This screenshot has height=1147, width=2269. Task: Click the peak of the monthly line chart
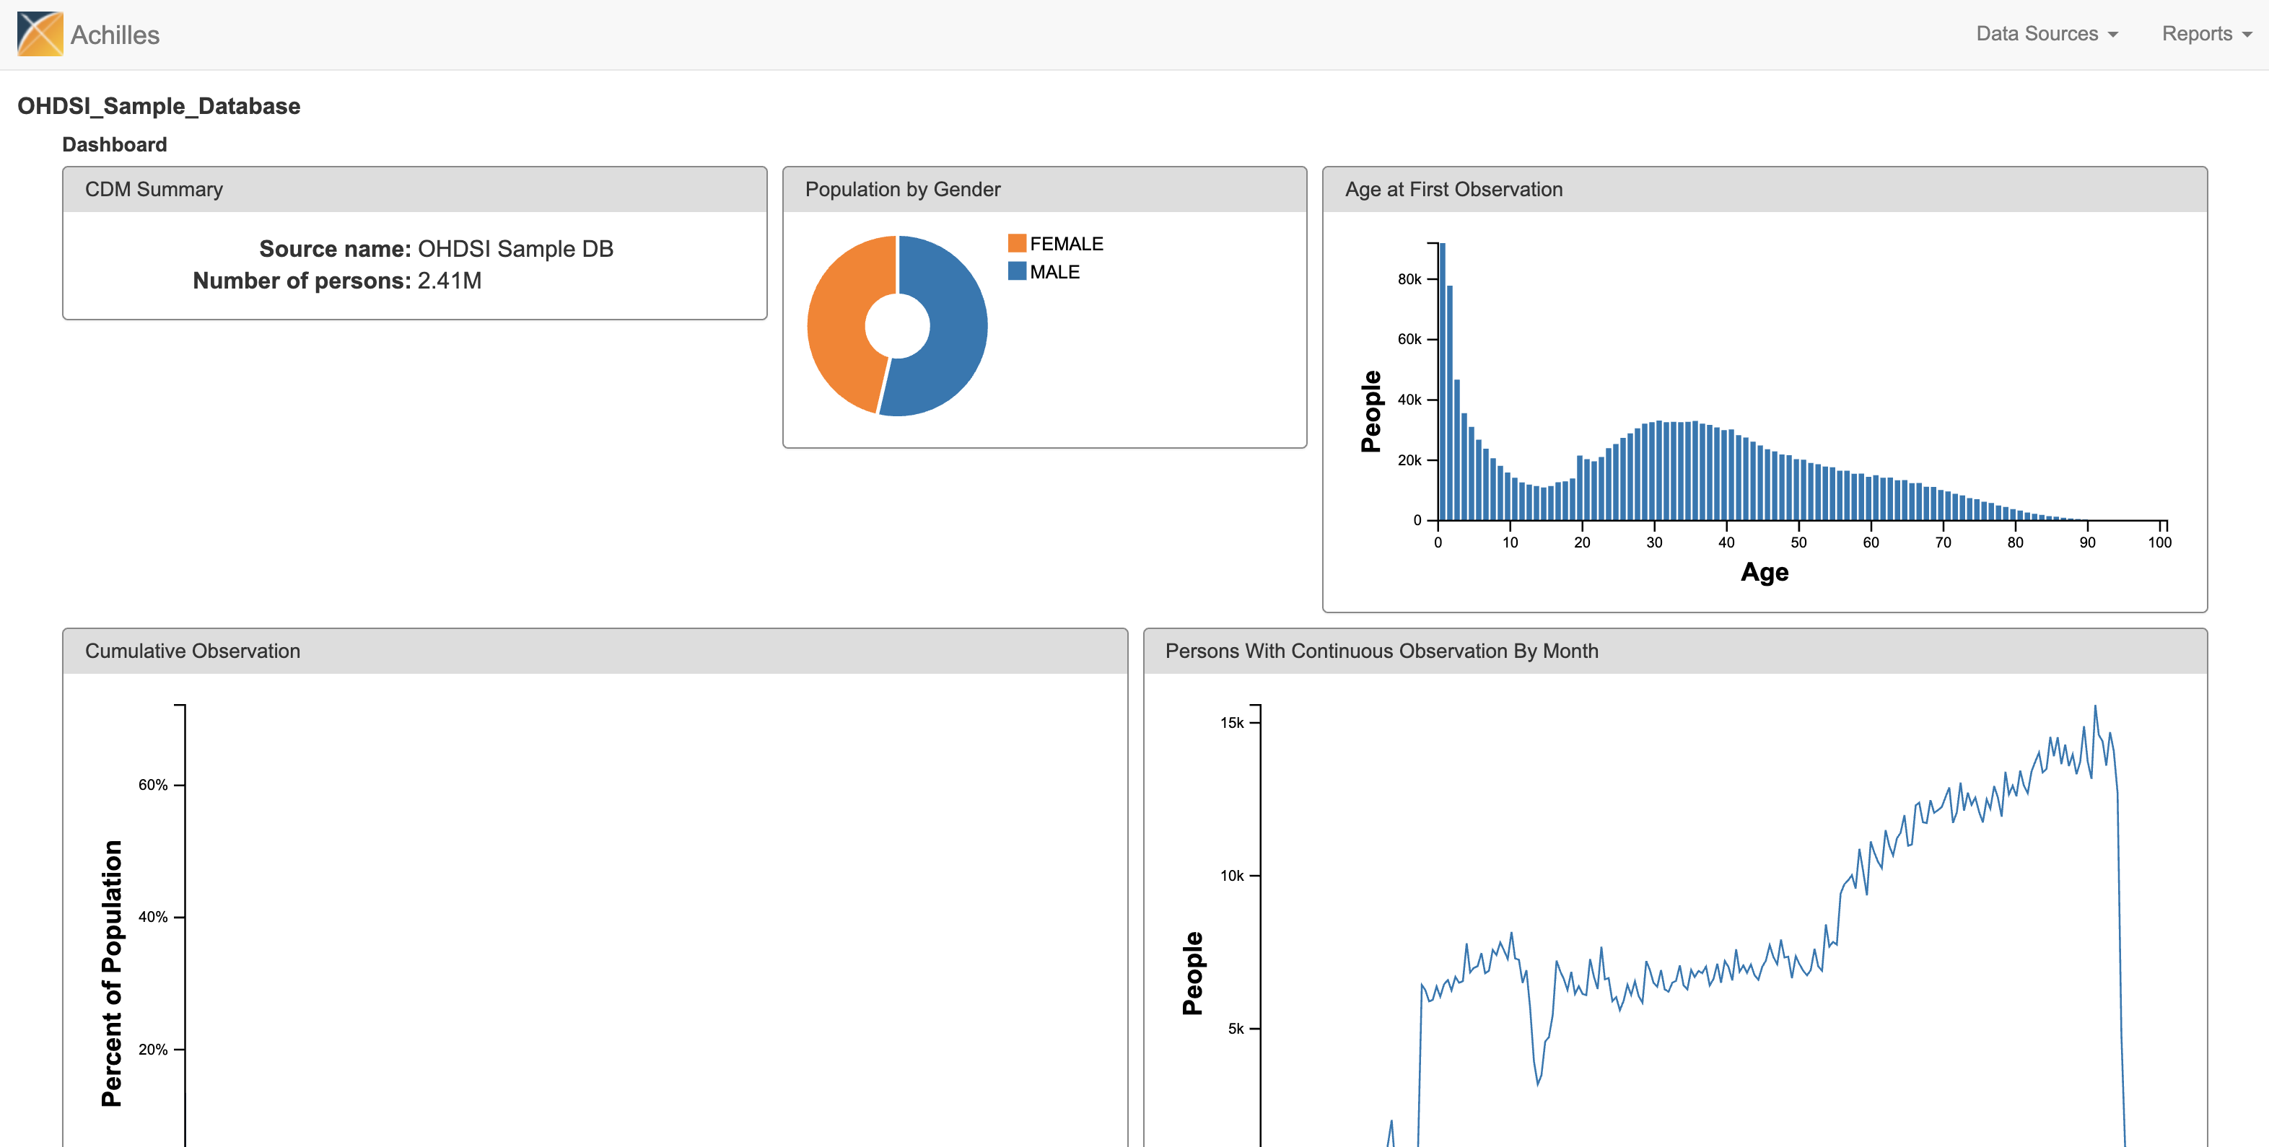click(x=2094, y=707)
